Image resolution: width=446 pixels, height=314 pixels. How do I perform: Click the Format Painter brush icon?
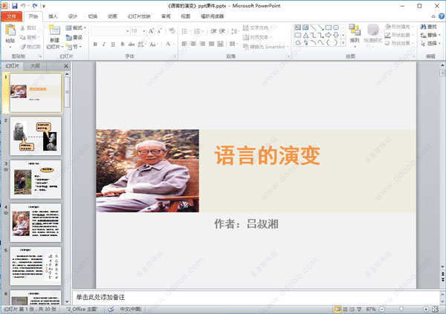[23, 47]
